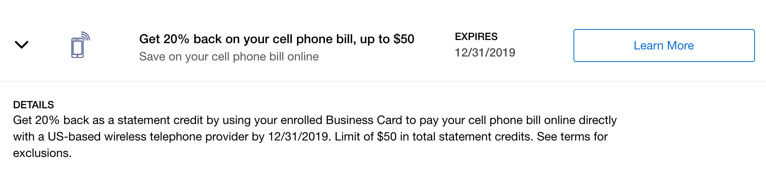Click the 12/31/2019 date inside the details paragraph
766x175 pixels.
pos(298,137)
